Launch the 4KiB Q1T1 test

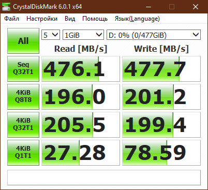[x=23, y=153]
